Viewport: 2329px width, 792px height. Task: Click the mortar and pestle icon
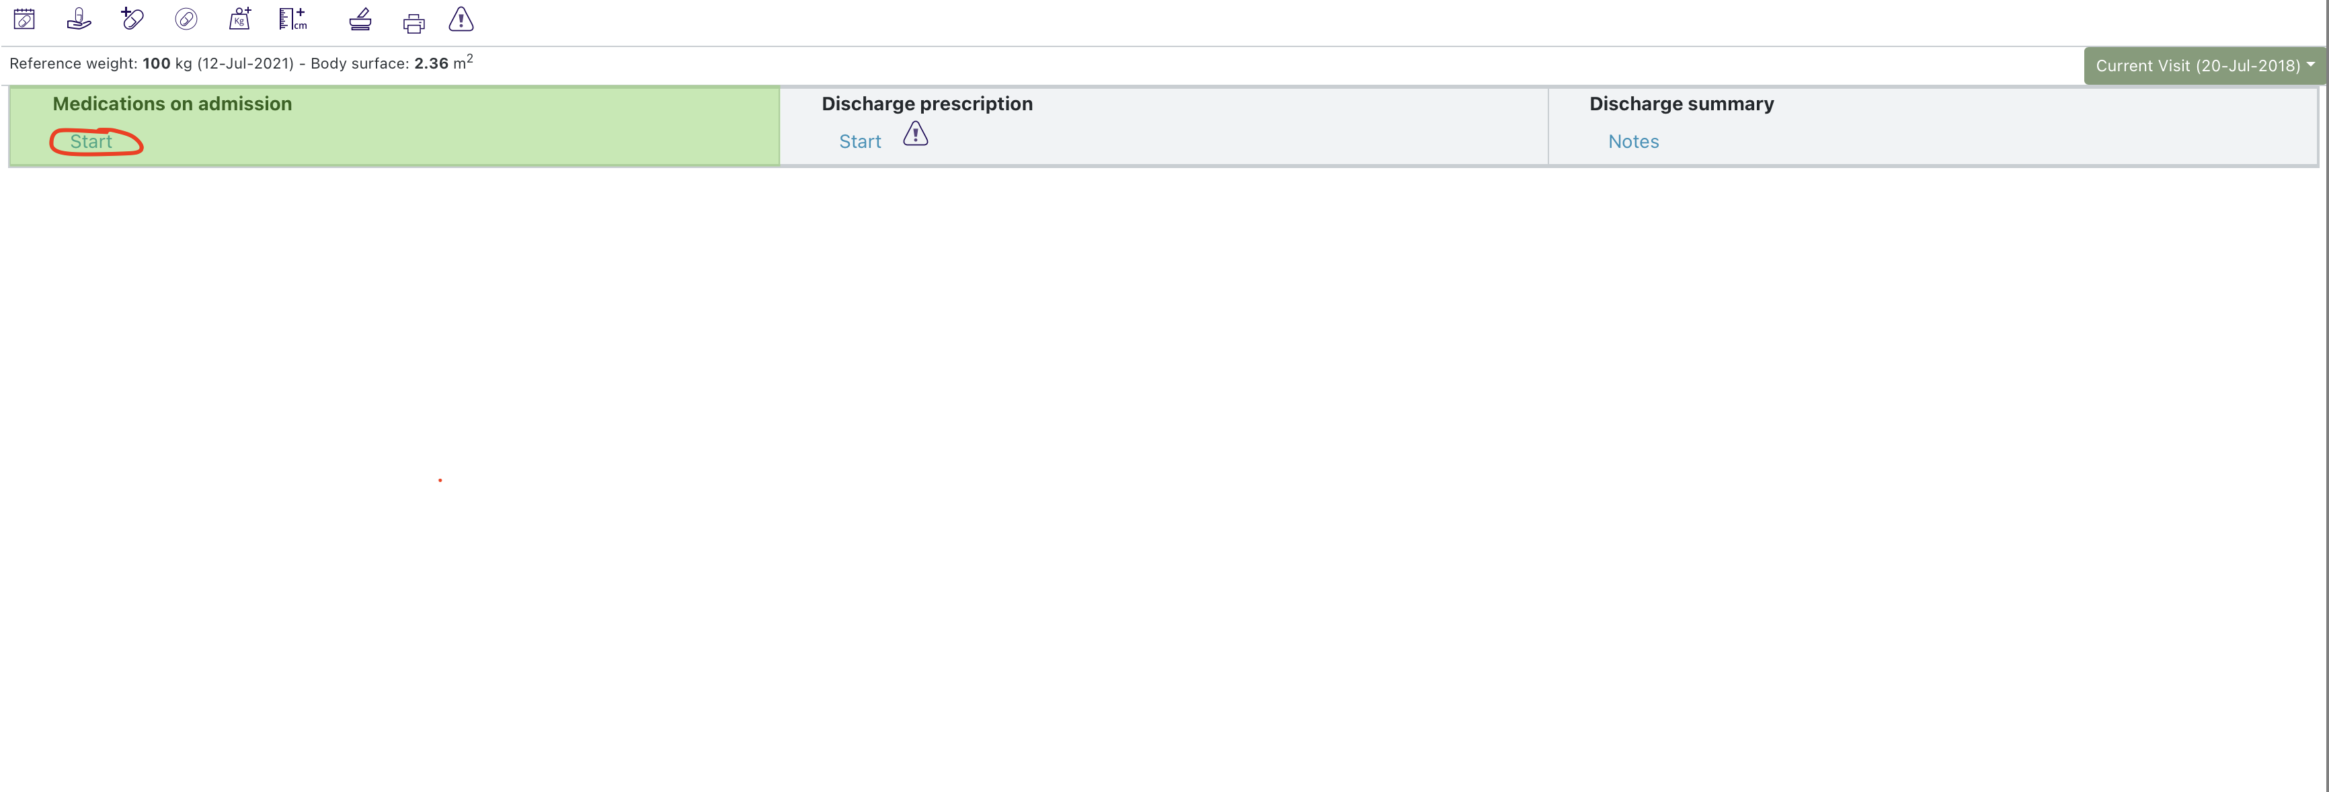360,19
